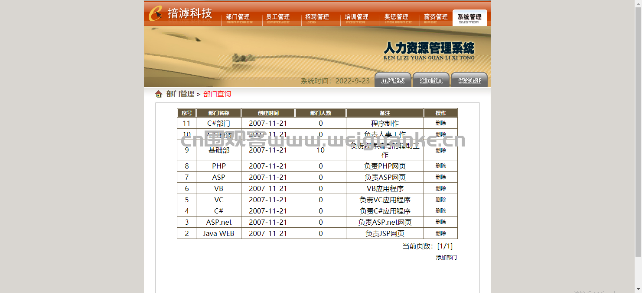Delete the VC department
This screenshot has height=293, width=642.
(441, 200)
